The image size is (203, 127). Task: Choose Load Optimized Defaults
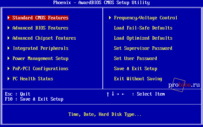(143, 38)
